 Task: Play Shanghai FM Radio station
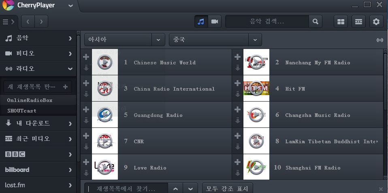click(x=256, y=167)
